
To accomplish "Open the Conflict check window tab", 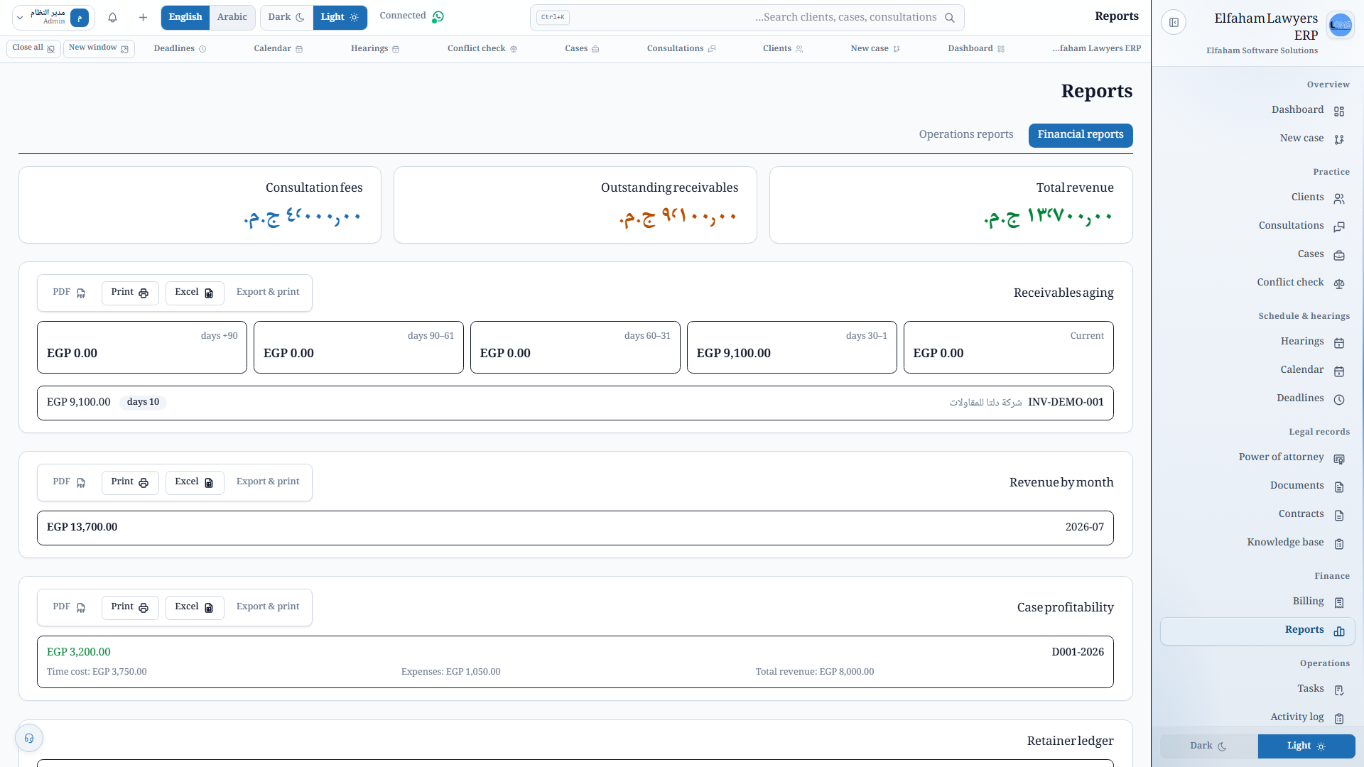I will coord(482,49).
